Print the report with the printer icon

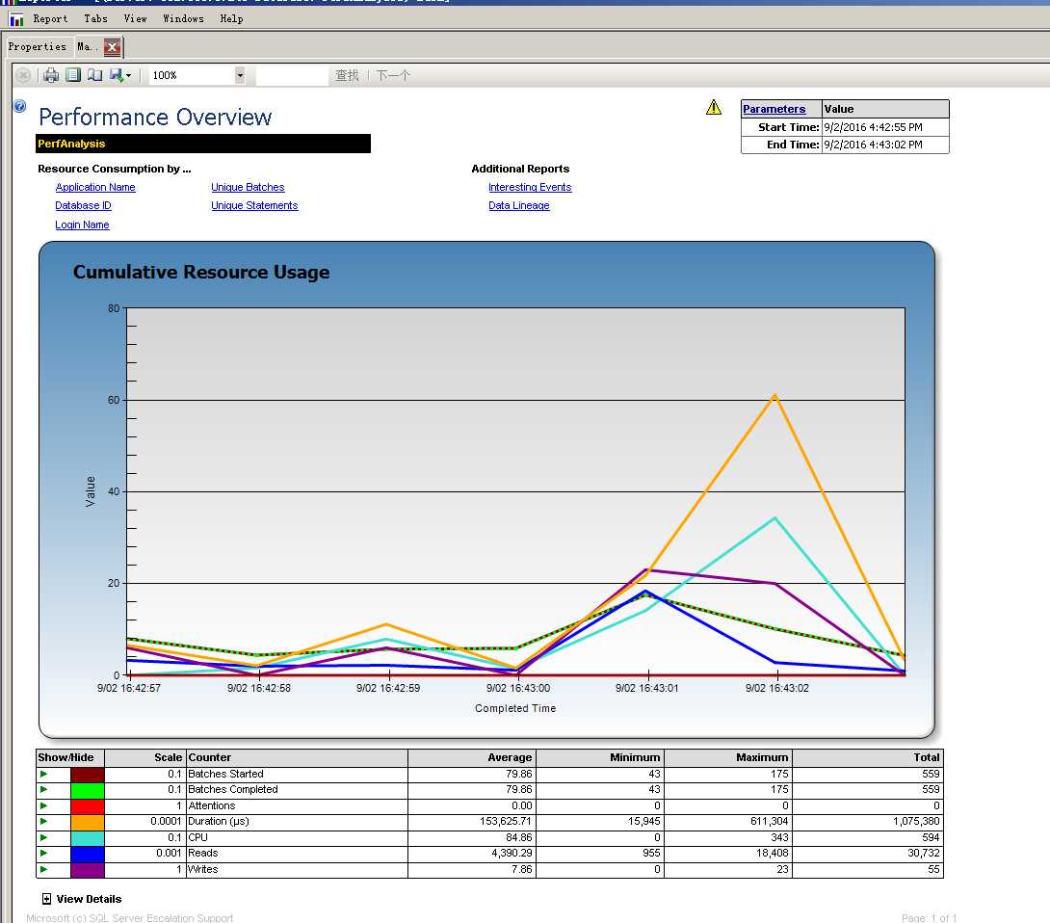click(x=51, y=75)
